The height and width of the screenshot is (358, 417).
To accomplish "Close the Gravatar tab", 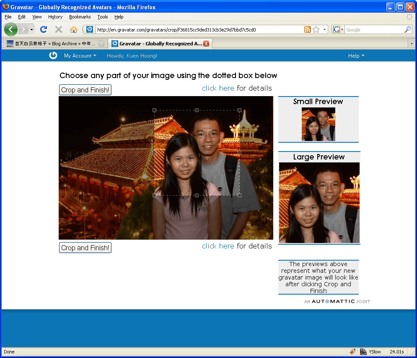I will coord(206,44).
